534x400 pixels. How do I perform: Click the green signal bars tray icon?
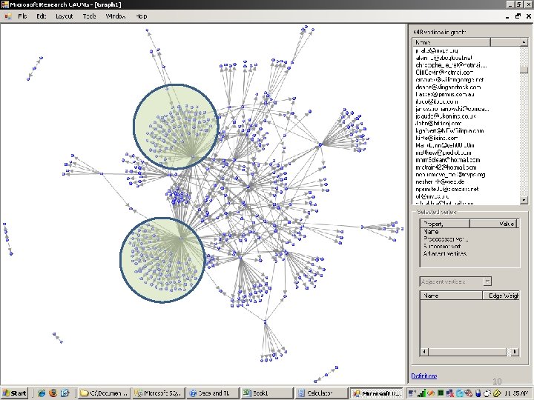click(x=421, y=393)
